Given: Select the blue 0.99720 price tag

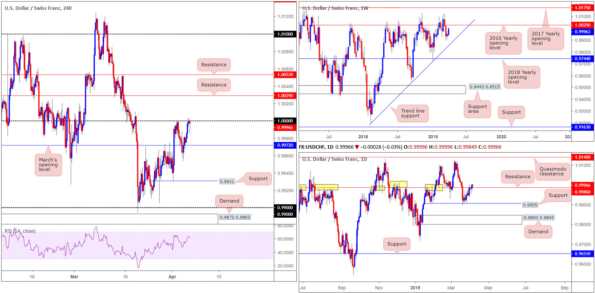Looking at the screenshot, I should [x=286, y=146].
